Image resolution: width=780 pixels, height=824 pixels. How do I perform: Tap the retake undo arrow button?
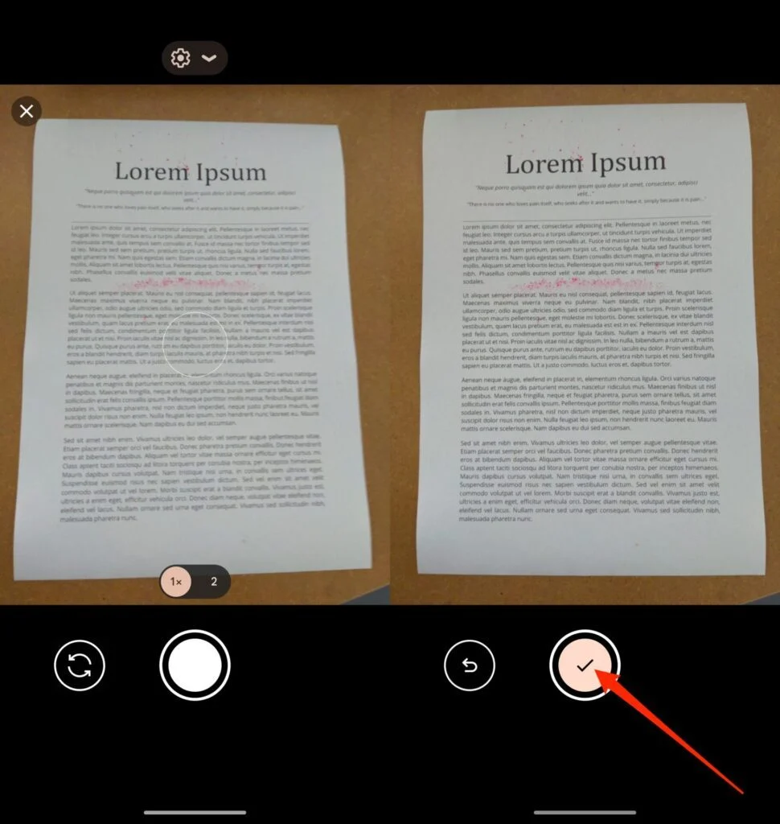point(470,665)
